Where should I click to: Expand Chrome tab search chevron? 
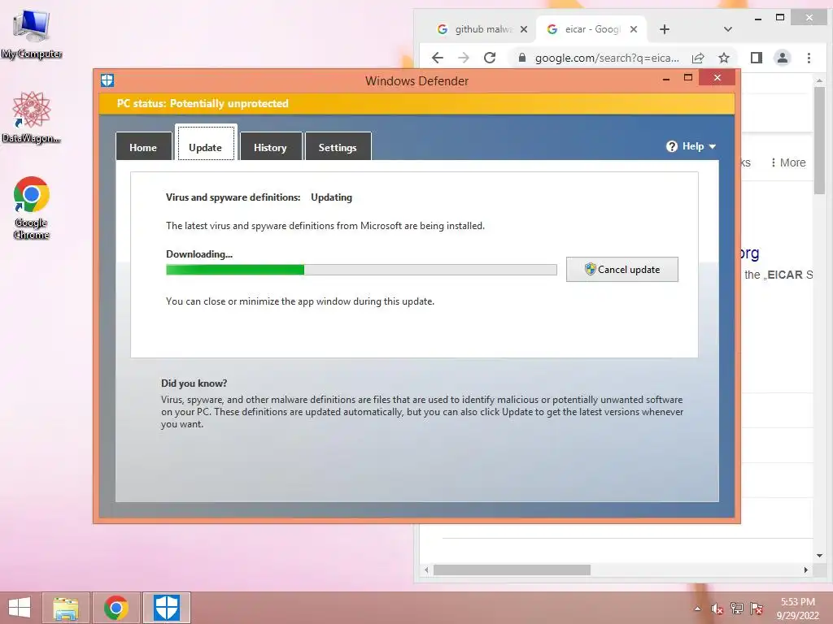pyautogui.click(x=728, y=29)
